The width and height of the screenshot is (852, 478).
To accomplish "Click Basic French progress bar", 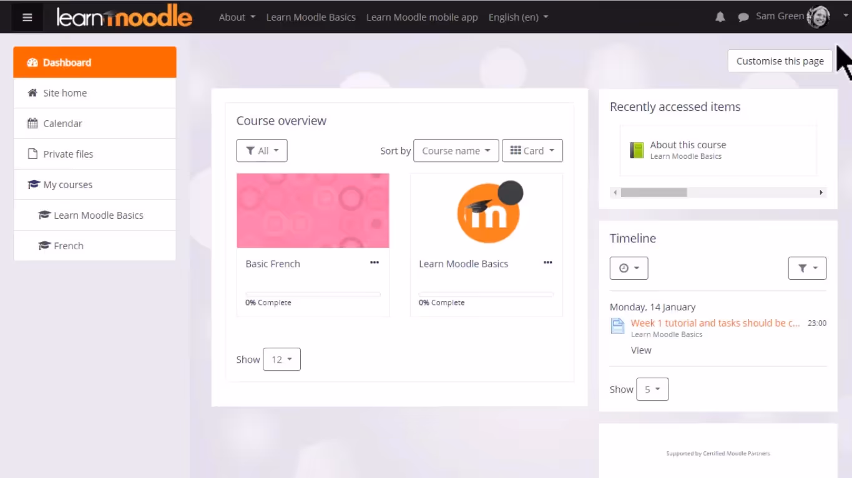I will (x=313, y=294).
